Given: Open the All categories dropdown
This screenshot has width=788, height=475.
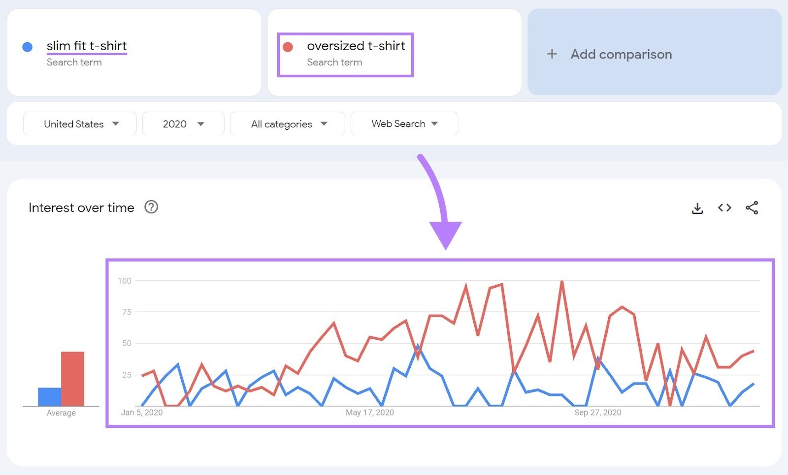Looking at the screenshot, I should [287, 123].
